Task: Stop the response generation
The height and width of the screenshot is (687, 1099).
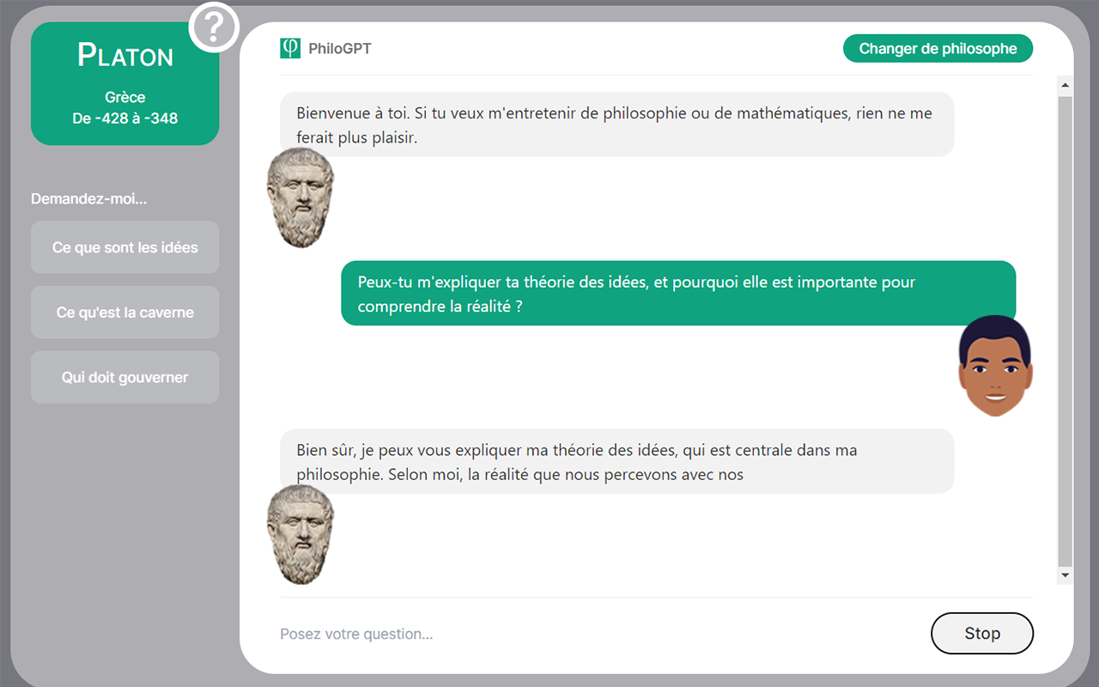Action: point(981,634)
